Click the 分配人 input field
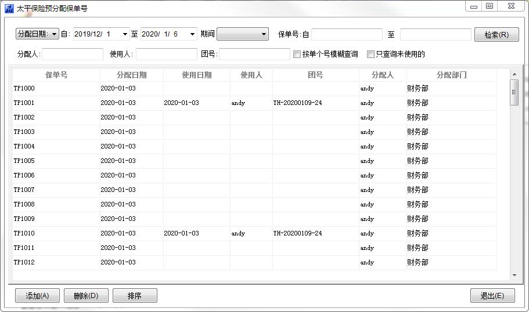Viewport: 529px width, 312px height. pyautogui.click(x=73, y=55)
